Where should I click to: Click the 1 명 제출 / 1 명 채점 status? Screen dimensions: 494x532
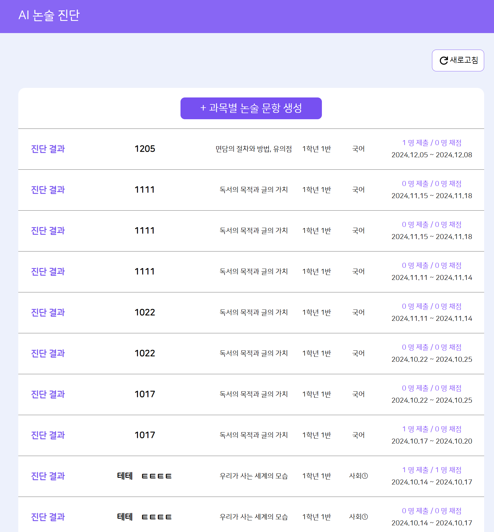tap(432, 470)
